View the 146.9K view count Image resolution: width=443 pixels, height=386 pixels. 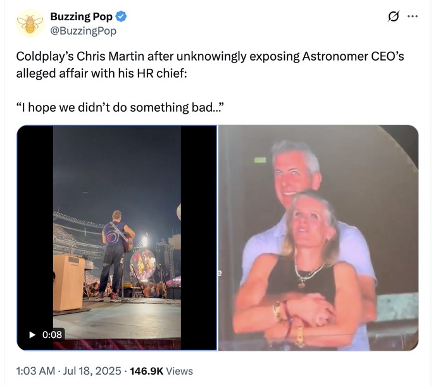147,371
